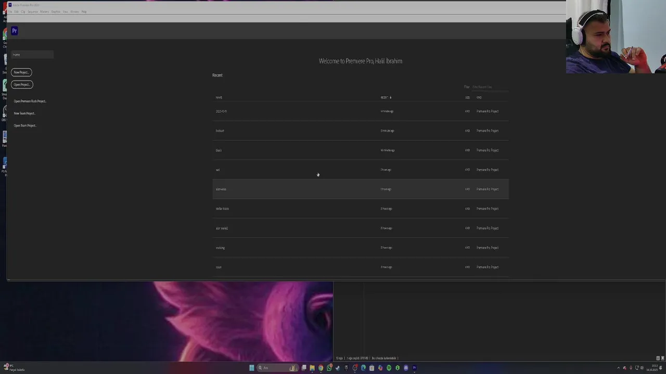Image resolution: width=666 pixels, height=374 pixels.
Task: Sort recent list by Name column
Action: click(x=219, y=97)
